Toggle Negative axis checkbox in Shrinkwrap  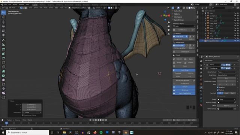click(x=218, y=87)
